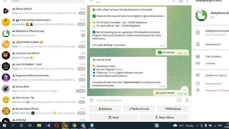Open File Explorer from taskbar
Viewport: 229px width, 129px height.
pos(39,125)
